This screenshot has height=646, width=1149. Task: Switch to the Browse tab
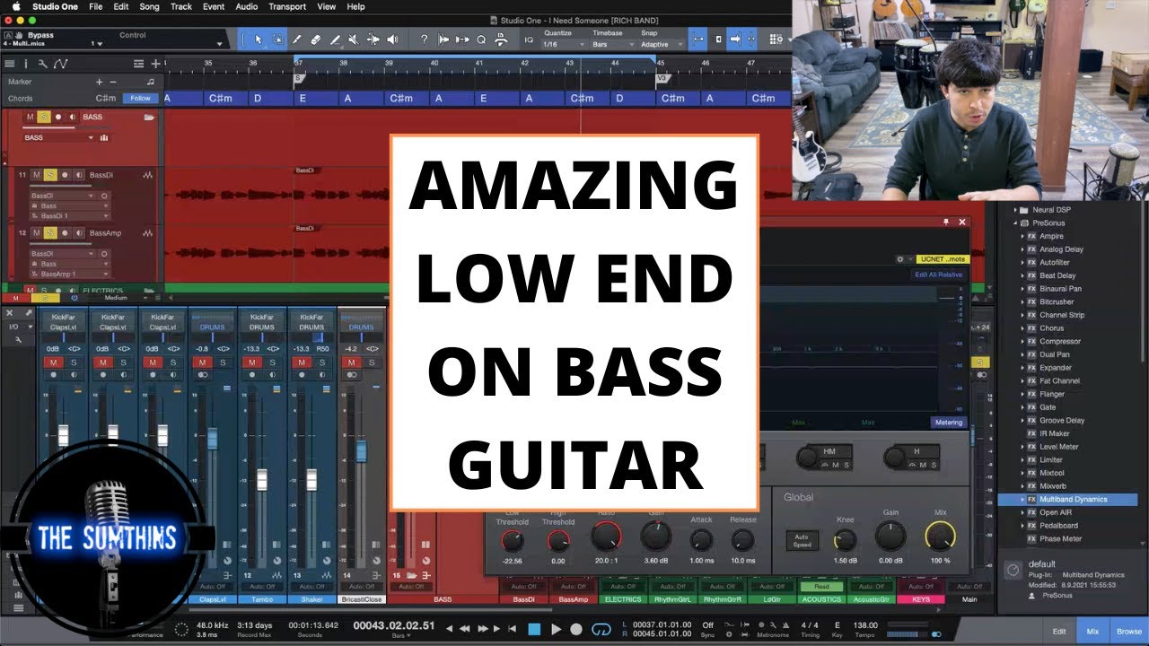pyautogui.click(x=1128, y=632)
